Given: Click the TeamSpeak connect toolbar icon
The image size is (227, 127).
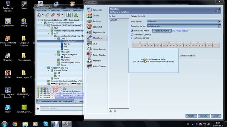Looking at the screenshot, I should 39,15.
